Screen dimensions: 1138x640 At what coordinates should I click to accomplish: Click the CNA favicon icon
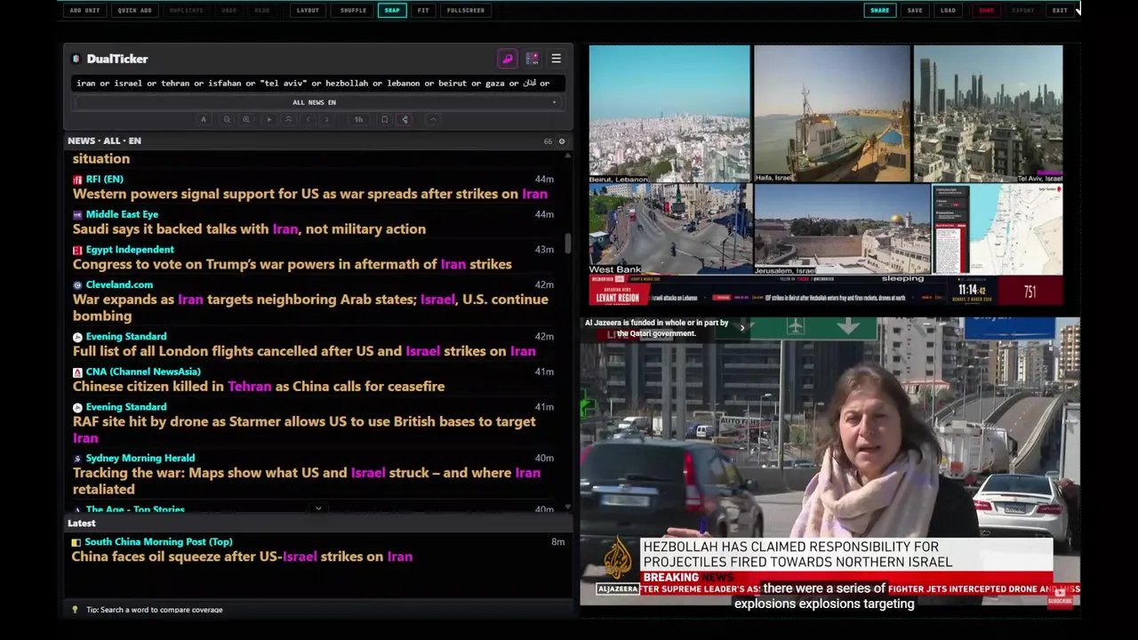click(x=77, y=372)
